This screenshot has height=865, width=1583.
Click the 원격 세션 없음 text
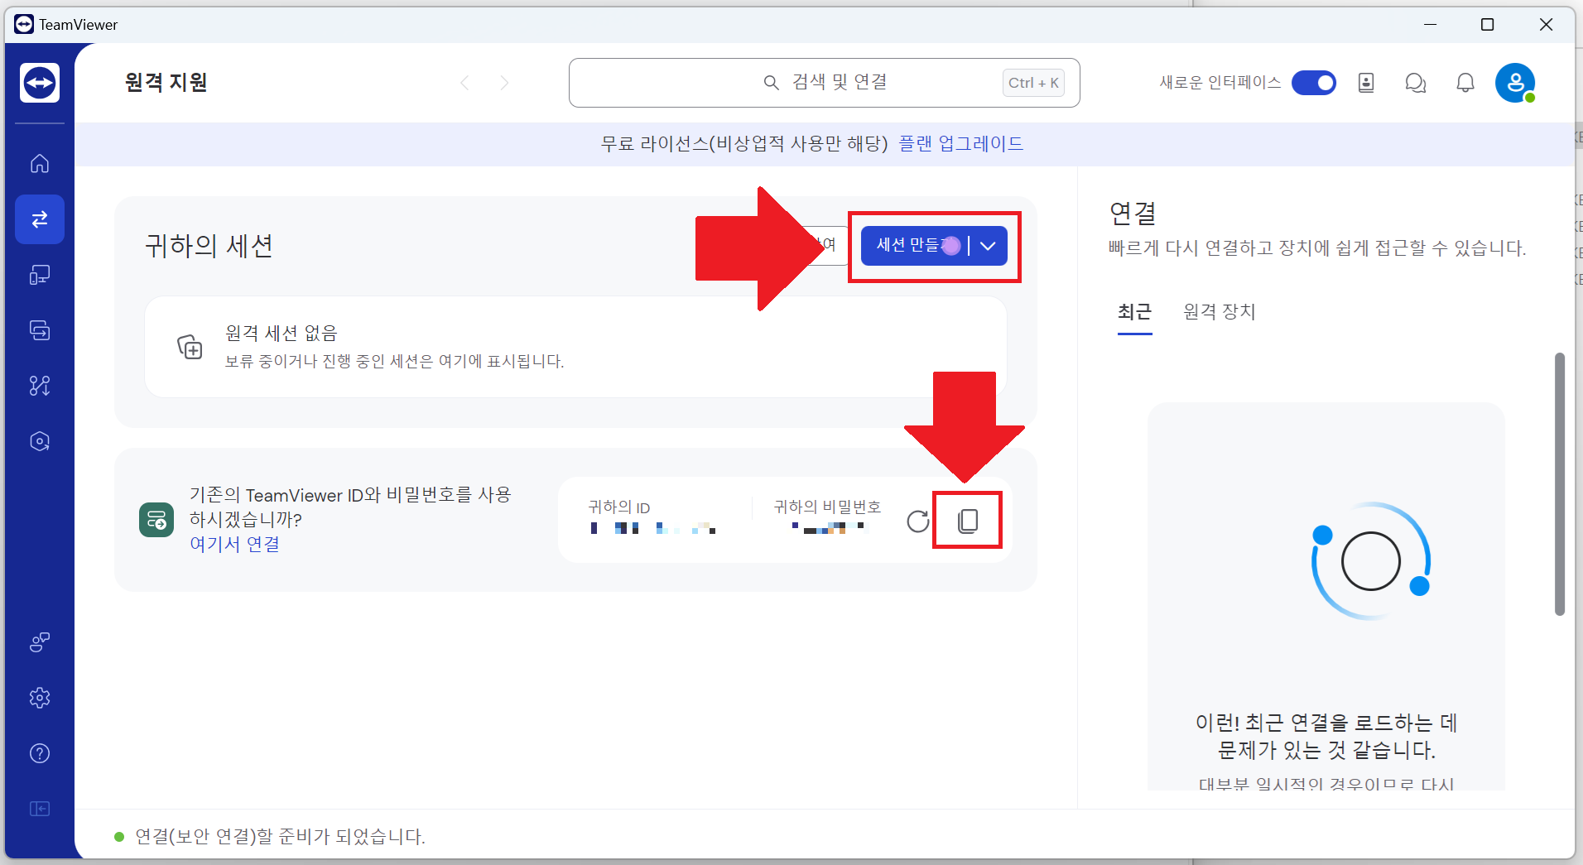pos(281,334)
